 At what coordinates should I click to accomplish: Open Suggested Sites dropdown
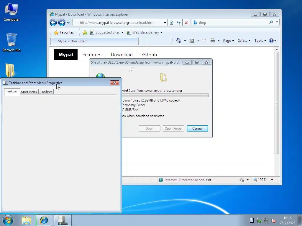pyautogui.click(x=107, y=32)
